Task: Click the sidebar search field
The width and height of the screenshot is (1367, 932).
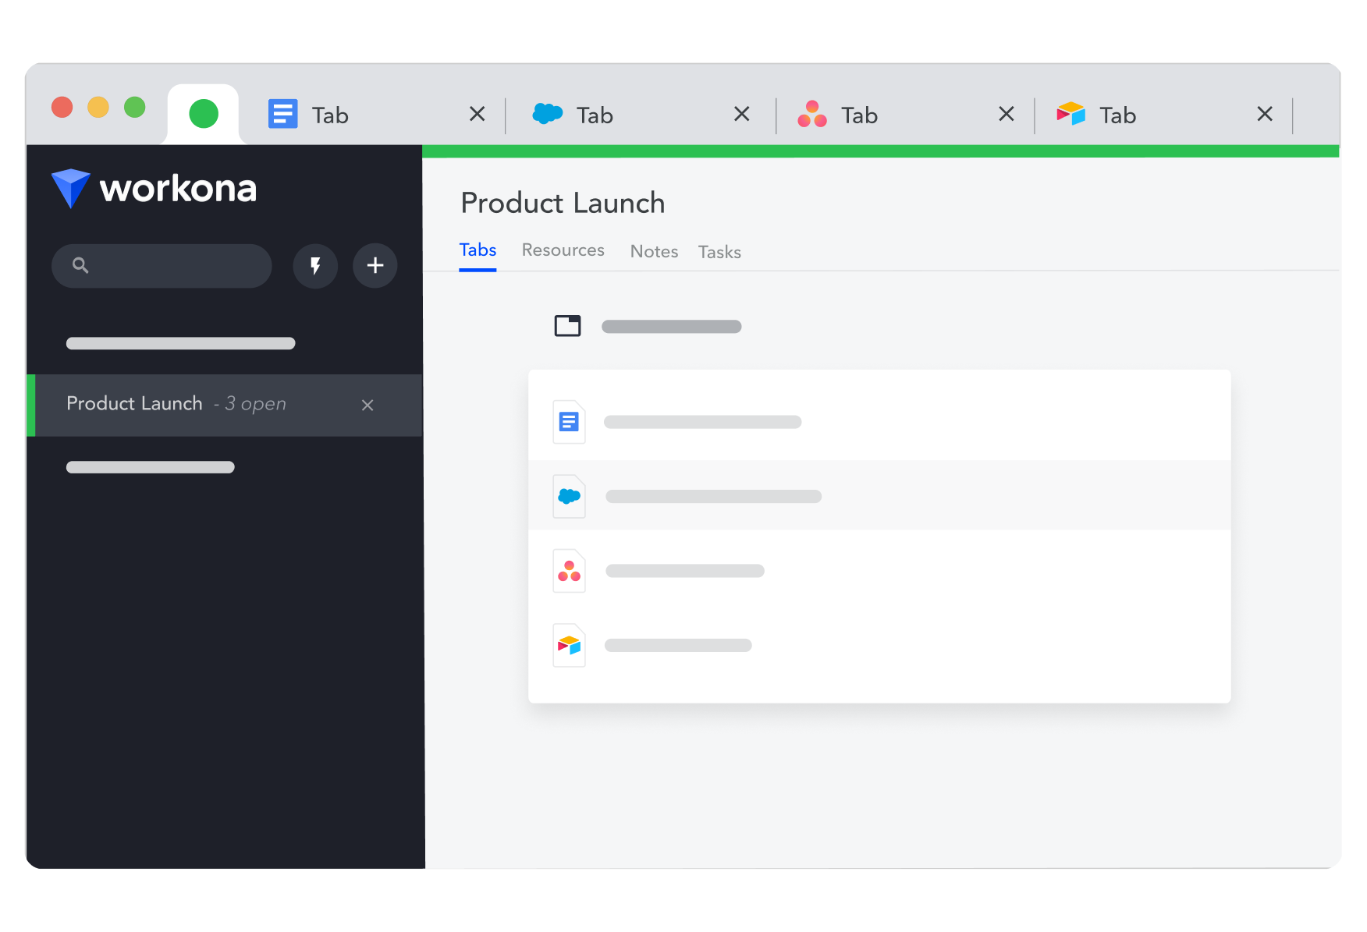Action: [162, 266]
